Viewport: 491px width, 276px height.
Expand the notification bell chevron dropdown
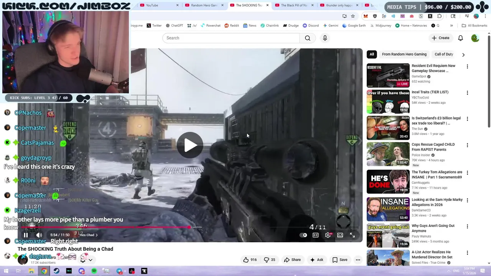click(x=90, y=260)
